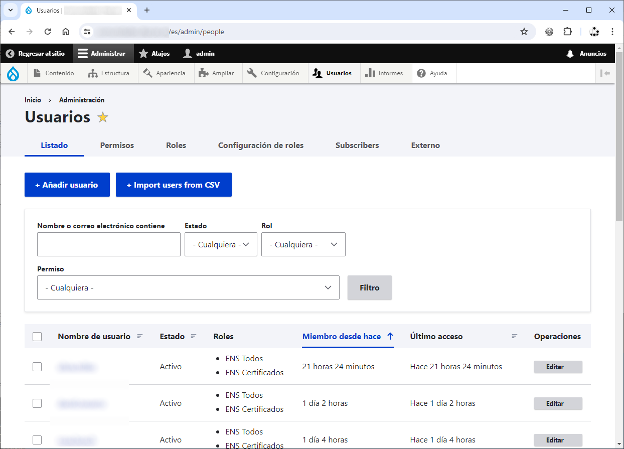The image size is (624, 449).
Task: Click the Administración breadcrumb link
Action: (82, 100)
